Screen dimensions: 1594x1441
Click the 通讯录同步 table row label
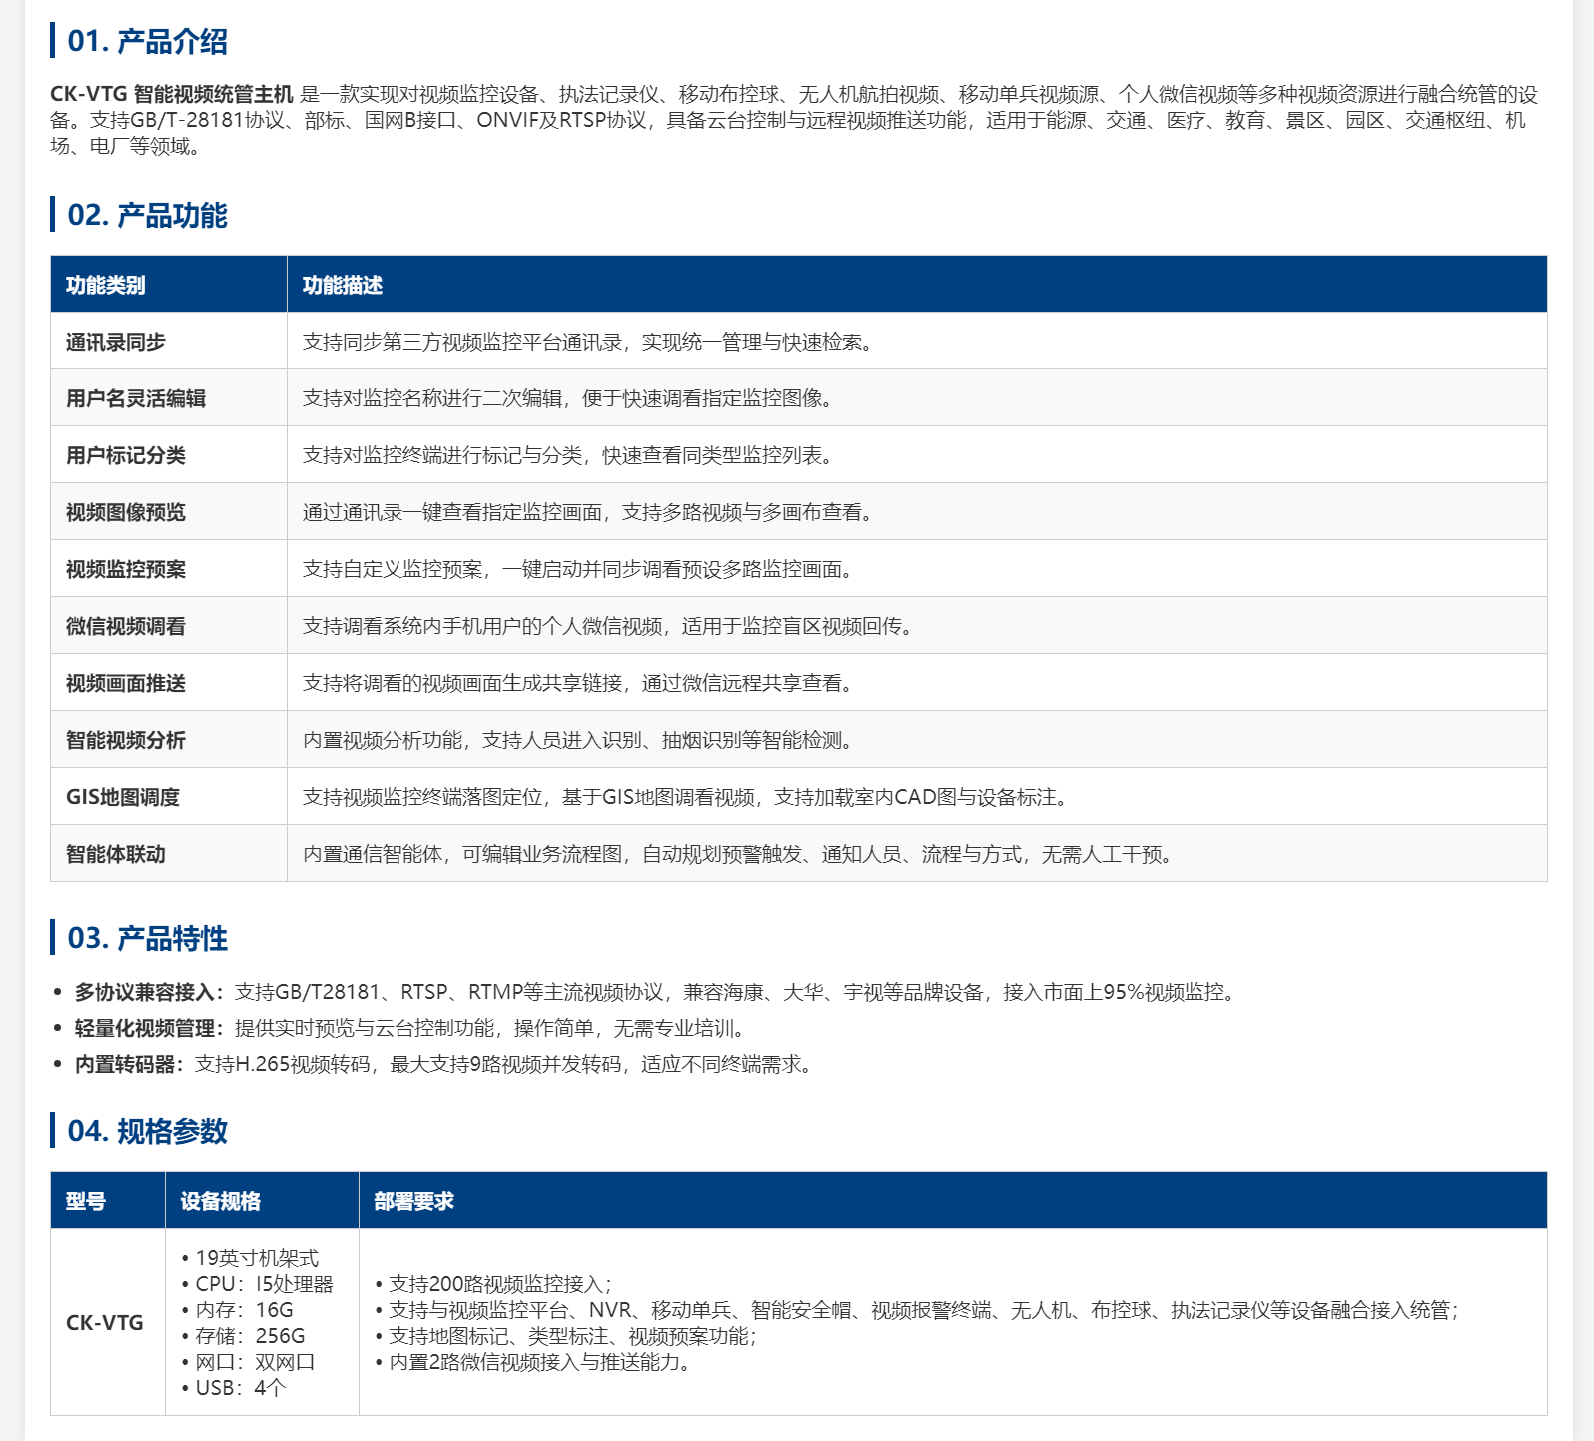[x=115, y=342]
